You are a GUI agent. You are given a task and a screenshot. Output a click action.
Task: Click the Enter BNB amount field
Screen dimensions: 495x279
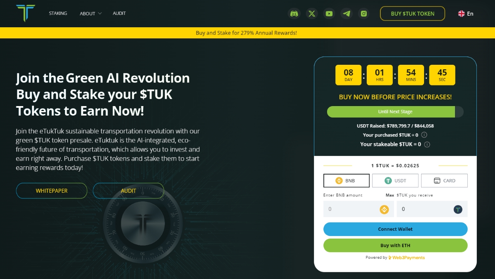[x=351, y=209]
